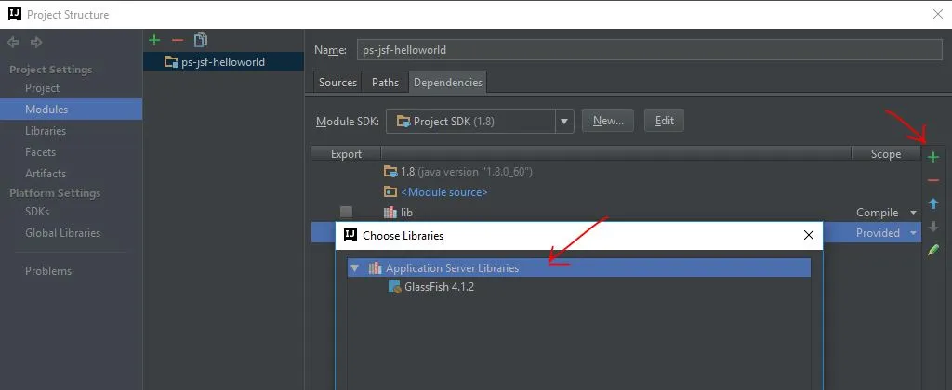Select Modules in Project Settings
Image resolution: width=952 pixels, height=390 pixels.
click(x=71, y=110)
